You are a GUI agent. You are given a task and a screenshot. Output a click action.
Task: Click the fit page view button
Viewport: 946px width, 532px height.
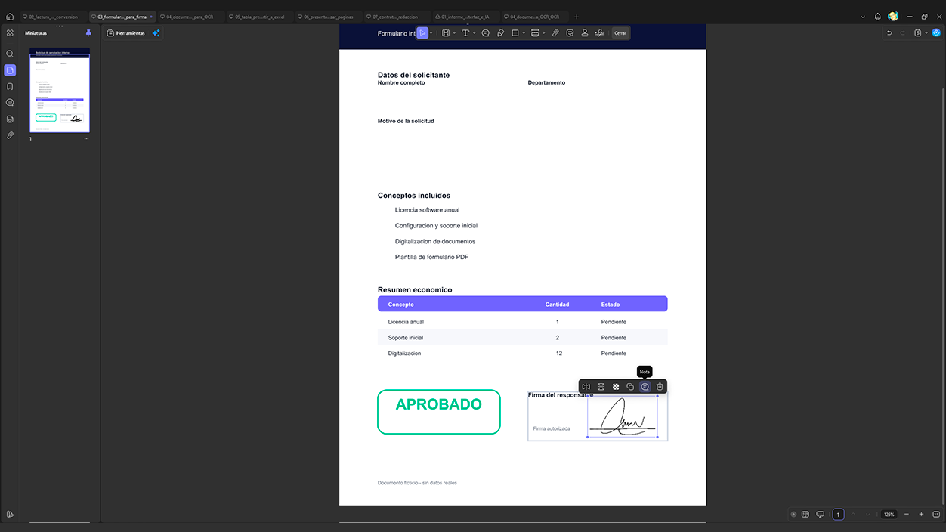coord(936,515)
